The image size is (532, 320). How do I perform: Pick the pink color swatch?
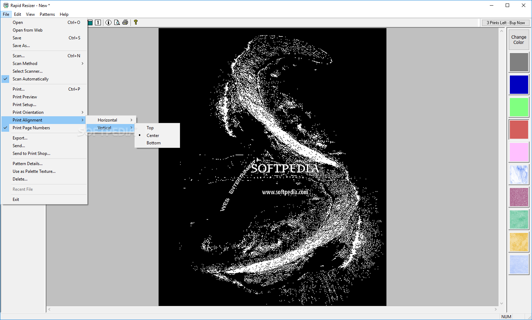pos(519,152)
